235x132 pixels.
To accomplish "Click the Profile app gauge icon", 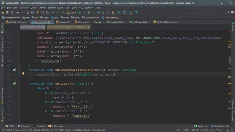I will [98, 13].
